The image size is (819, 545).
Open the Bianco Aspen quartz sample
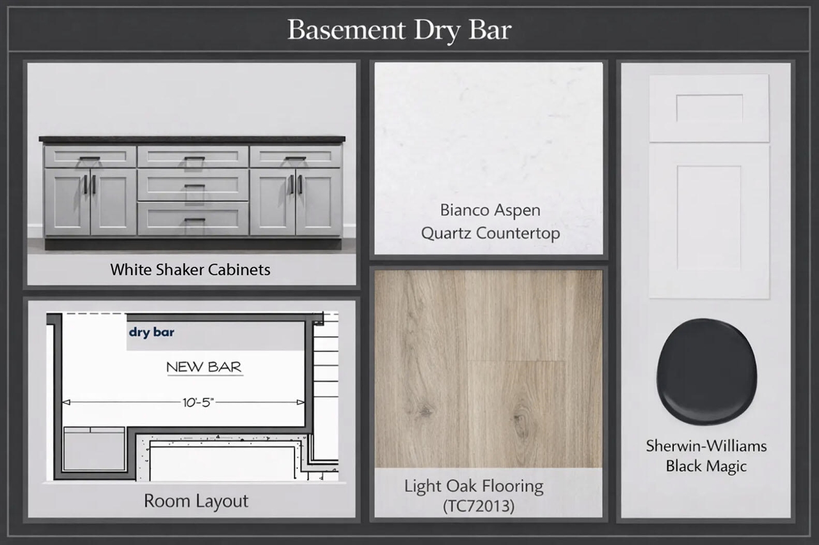[488, 128]
